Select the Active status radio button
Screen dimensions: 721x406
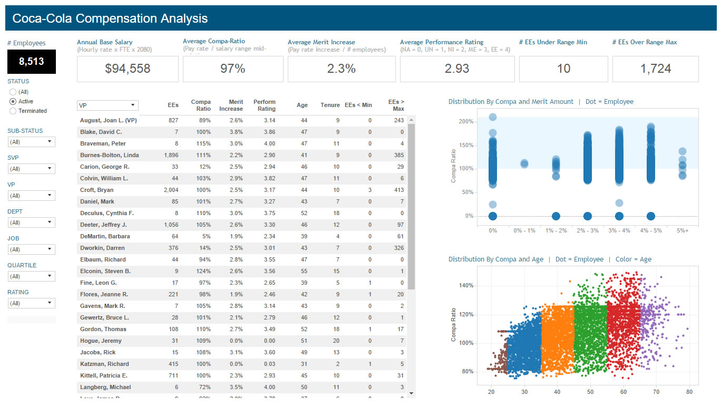13,101
